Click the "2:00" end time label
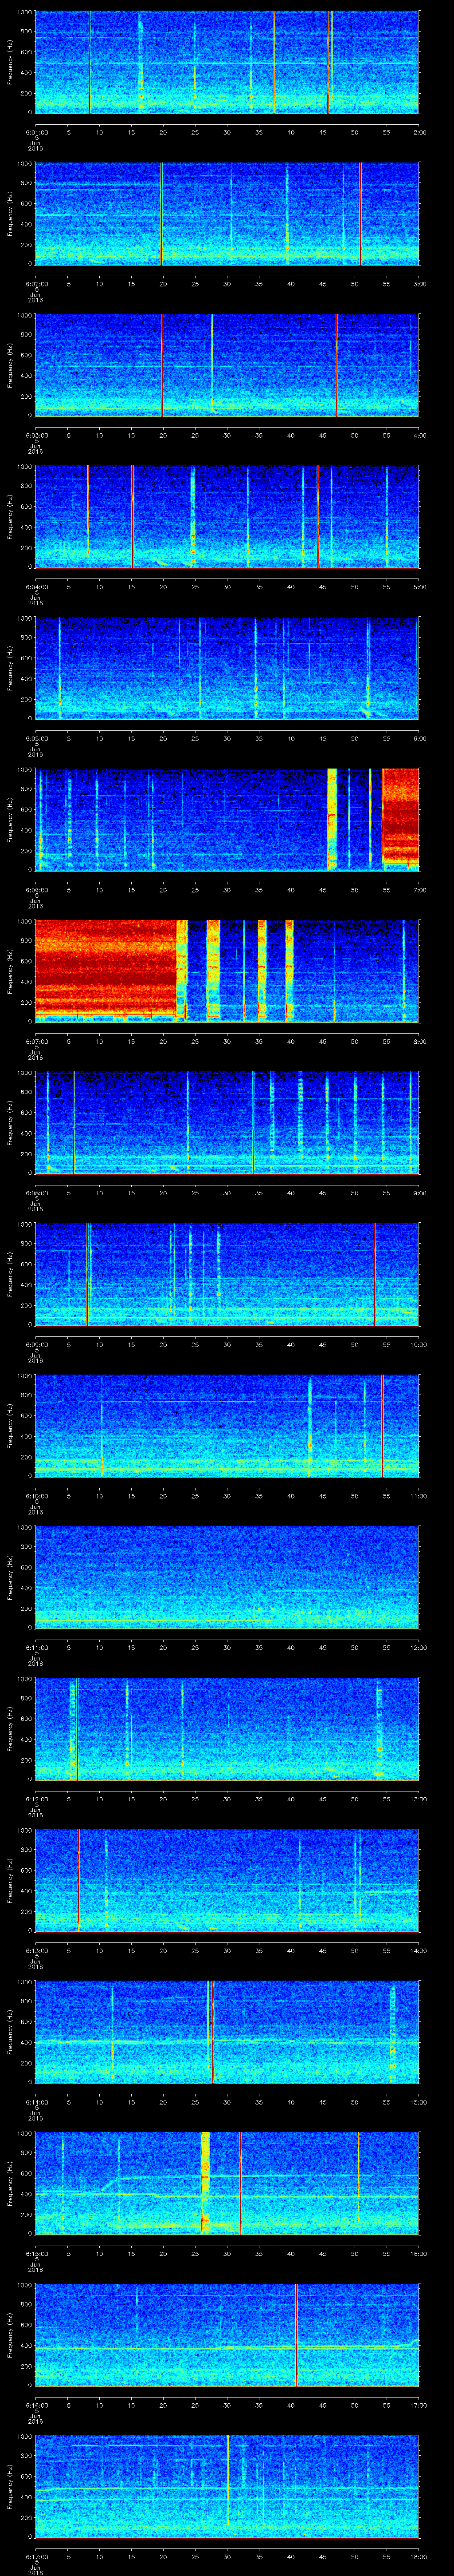Viewport: 454px width, 2576px height. click(419, 131)
